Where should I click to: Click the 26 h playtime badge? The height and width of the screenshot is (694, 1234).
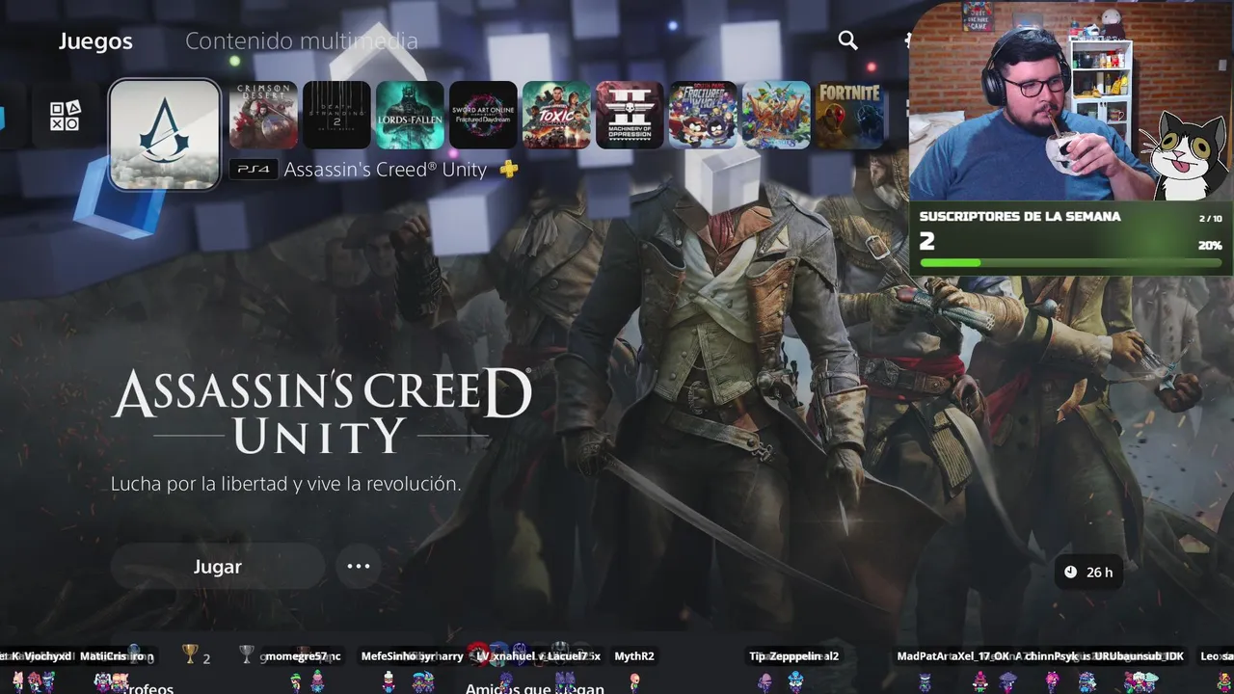[1088, 573]
